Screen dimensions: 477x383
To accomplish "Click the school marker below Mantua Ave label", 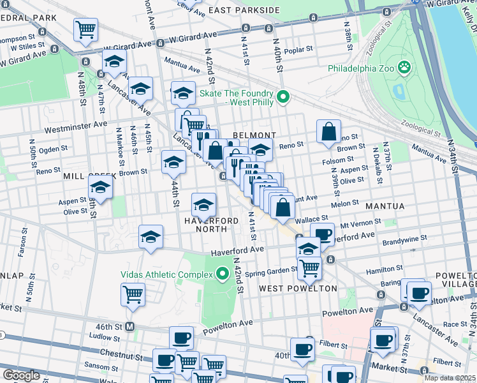I will click(x=183, y=93).
